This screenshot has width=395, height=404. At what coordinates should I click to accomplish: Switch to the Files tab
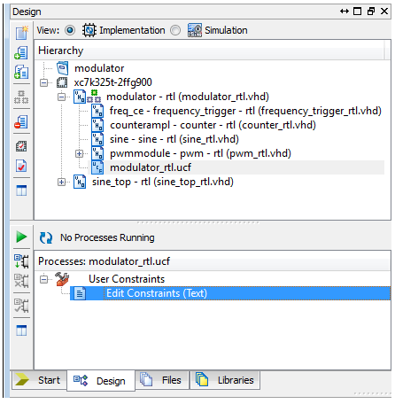coord(162,380)
